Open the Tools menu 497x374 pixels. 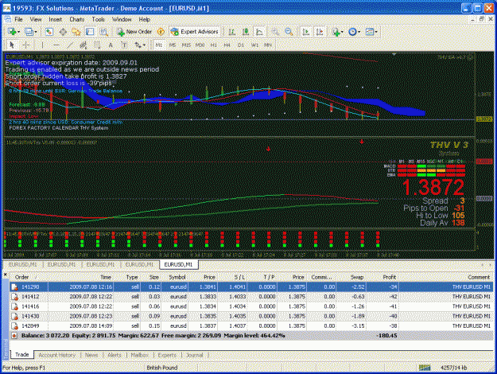tap(98, 19)
